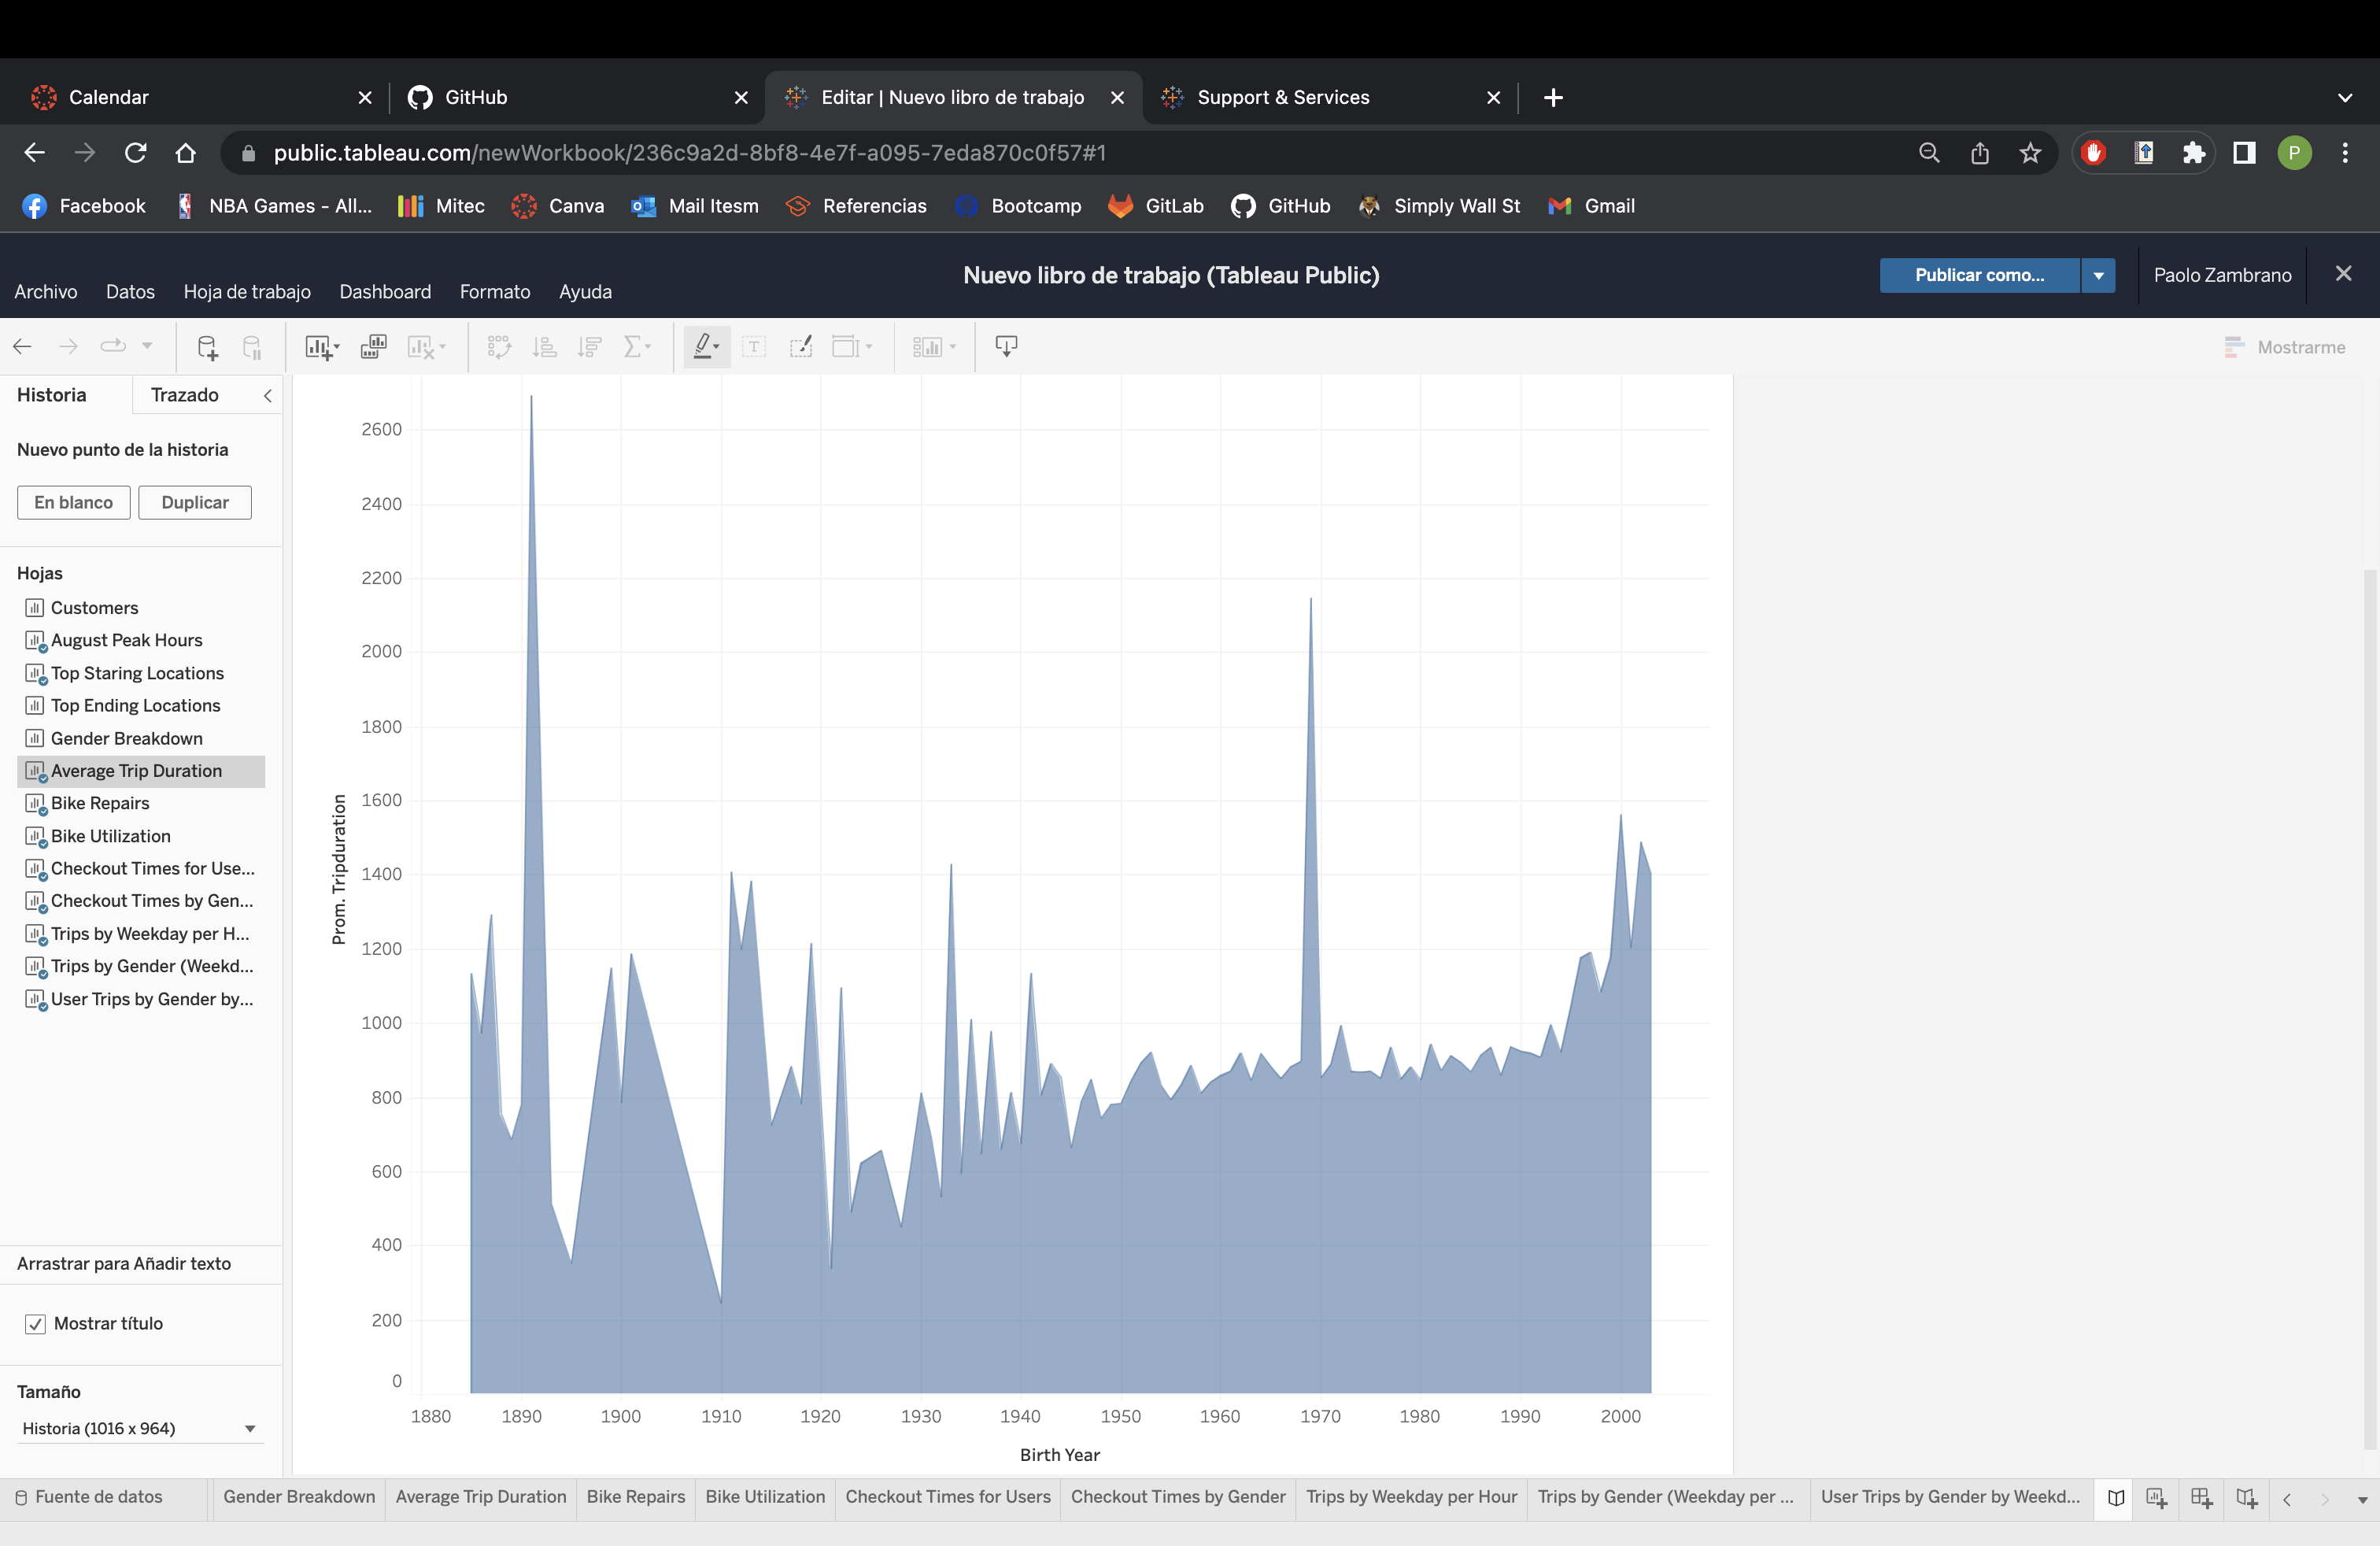The height and width of the screenshot is (1546, 2380).
Task: Add a new dashboard with bottom icon
Action: (2201, 1497)
